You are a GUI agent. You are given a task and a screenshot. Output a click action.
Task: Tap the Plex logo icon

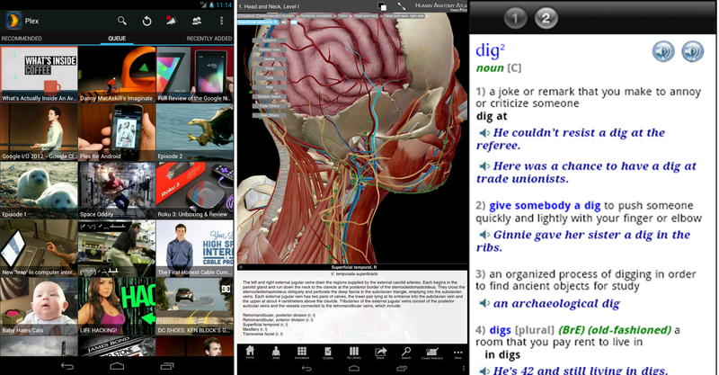coord(13,21)
